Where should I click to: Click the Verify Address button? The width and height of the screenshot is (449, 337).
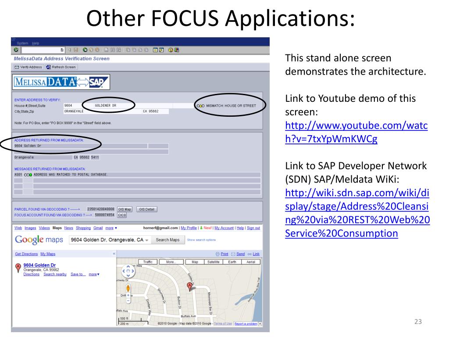click(x=28, y=67)
